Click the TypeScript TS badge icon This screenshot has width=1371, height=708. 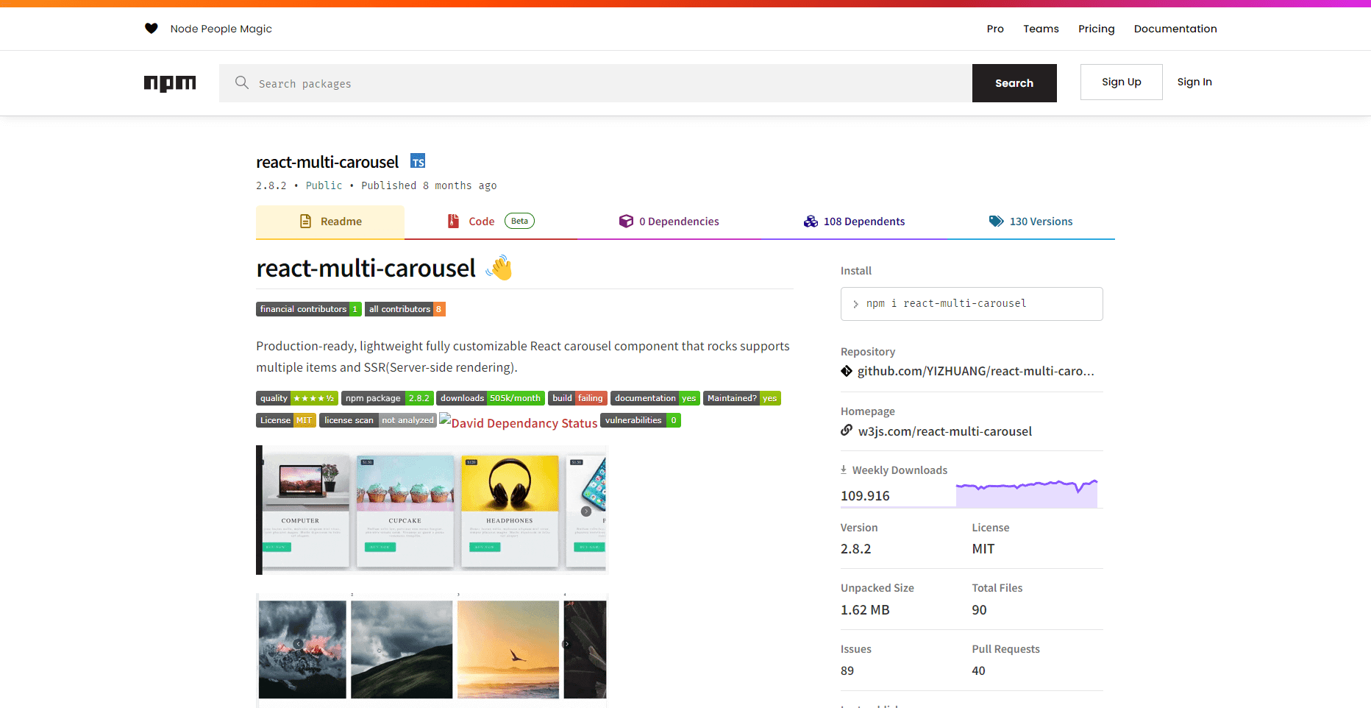pos(418,161)
